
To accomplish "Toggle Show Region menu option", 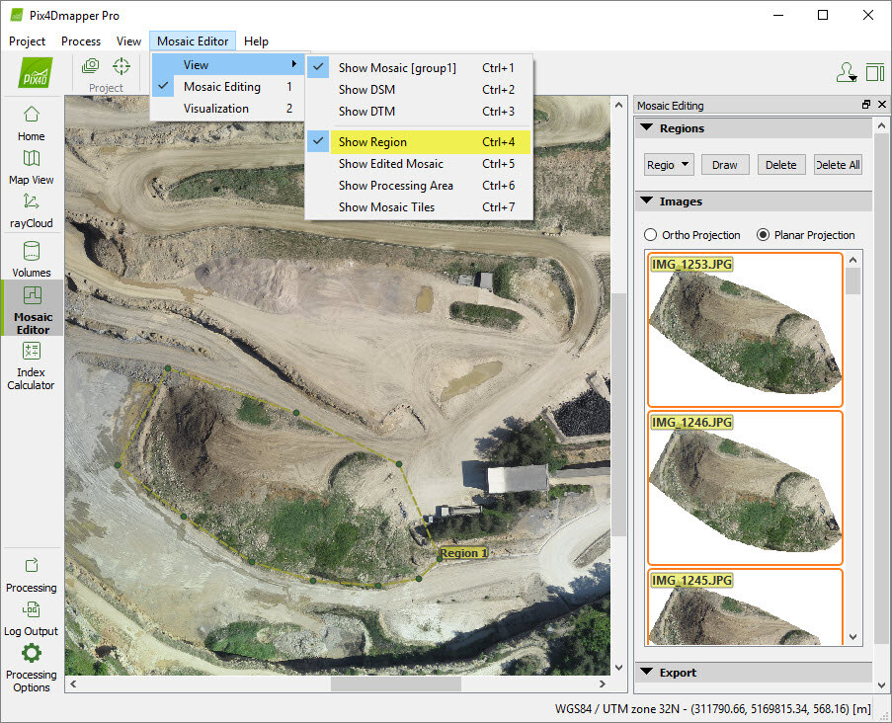I will pyautogui.click(x=372, y=142).
